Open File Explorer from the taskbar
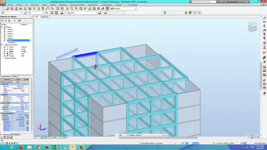This screenshot has width=267, height=150. (30, 147)
